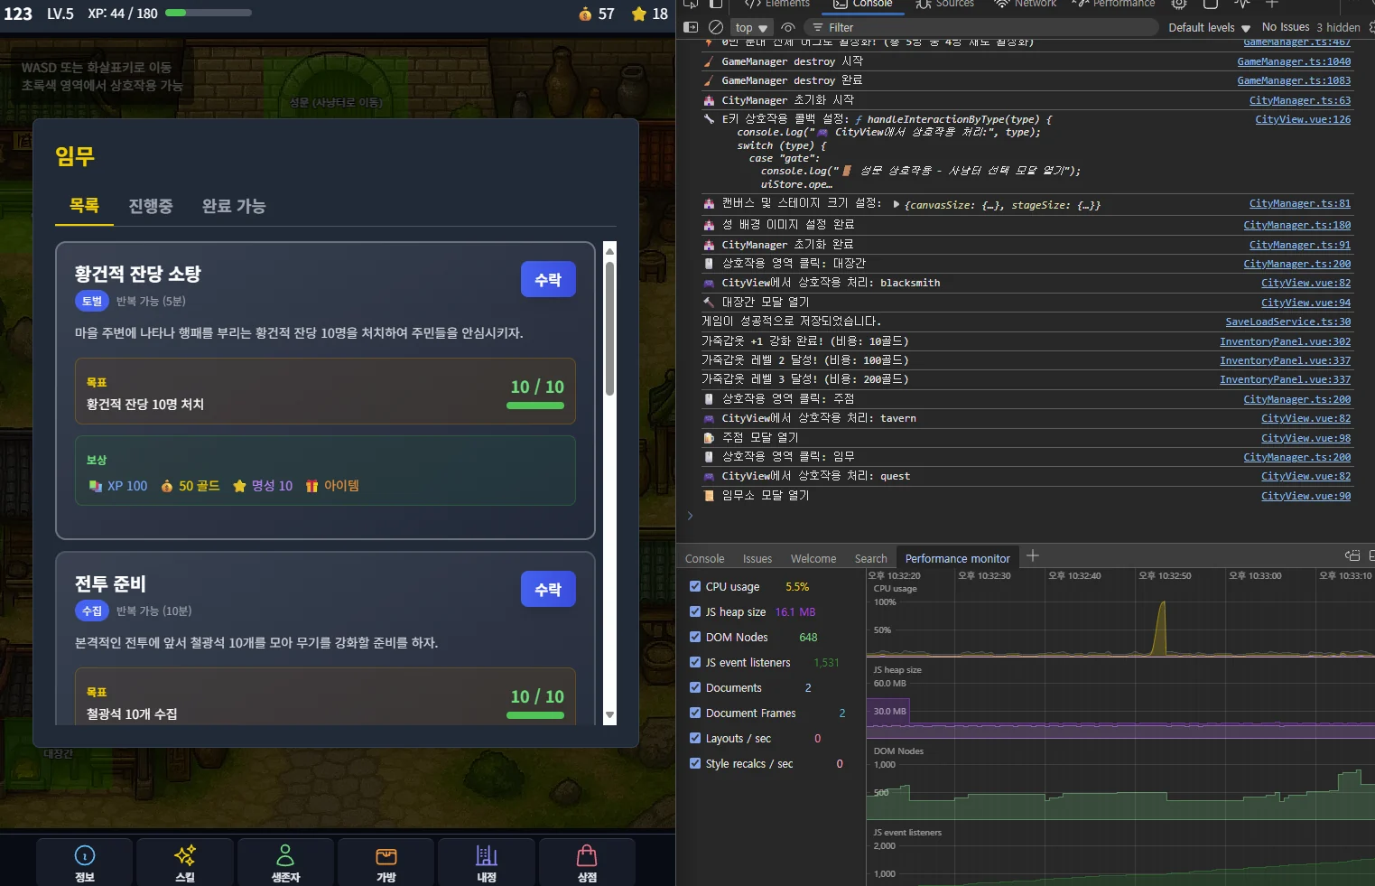Switch to the 진행중 in-progress tab
Viewport: 1375px width, 886px height.
151,206
